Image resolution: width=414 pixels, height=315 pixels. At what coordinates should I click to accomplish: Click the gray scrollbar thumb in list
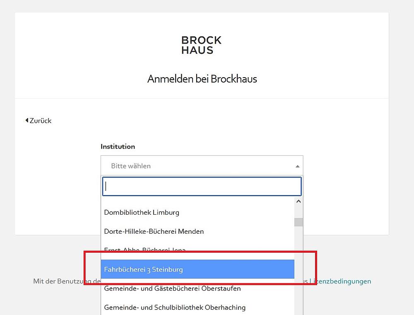298,222
